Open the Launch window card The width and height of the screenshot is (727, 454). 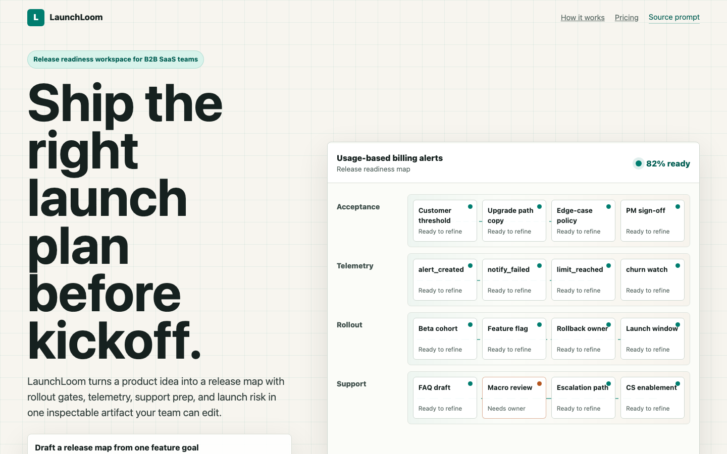[652, 339]
